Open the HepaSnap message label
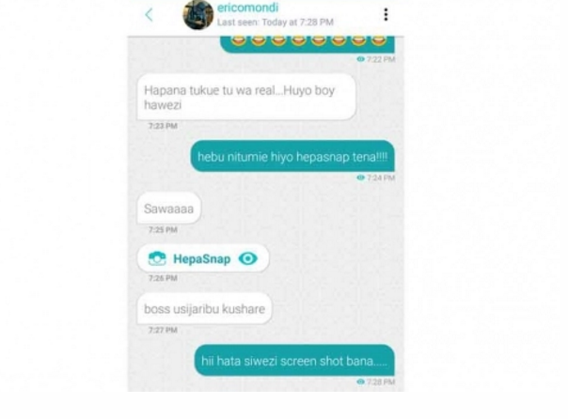This screenshot has width=568, height=419. tap(202, 259)
